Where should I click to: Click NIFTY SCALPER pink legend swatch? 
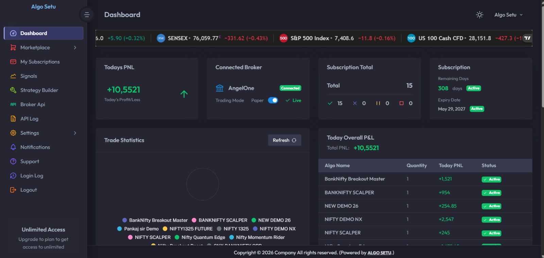130,237
